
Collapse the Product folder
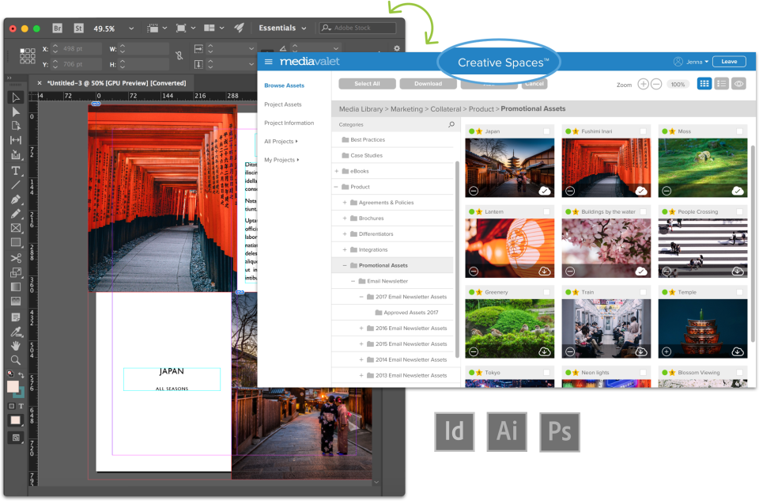click(337, 187)
